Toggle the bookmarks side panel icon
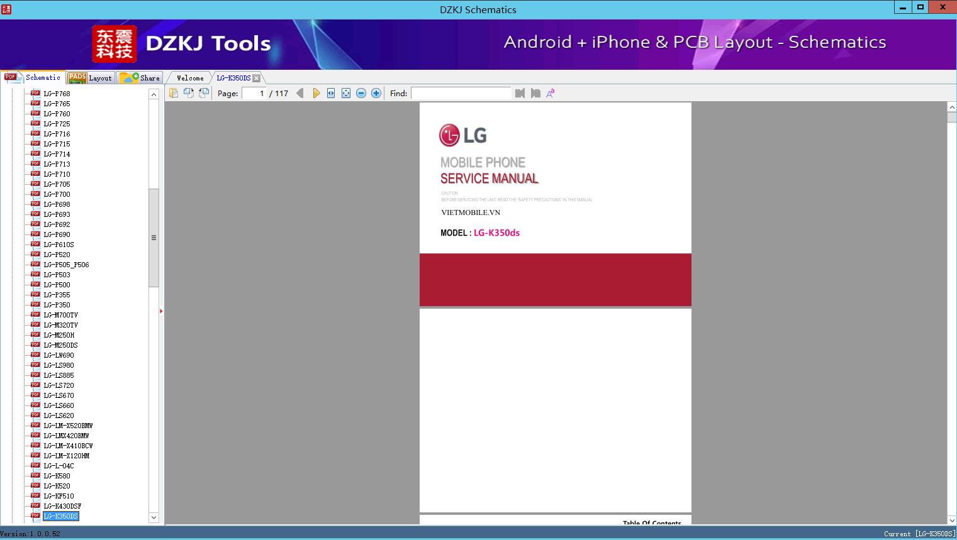 click(x=174, y=93)
